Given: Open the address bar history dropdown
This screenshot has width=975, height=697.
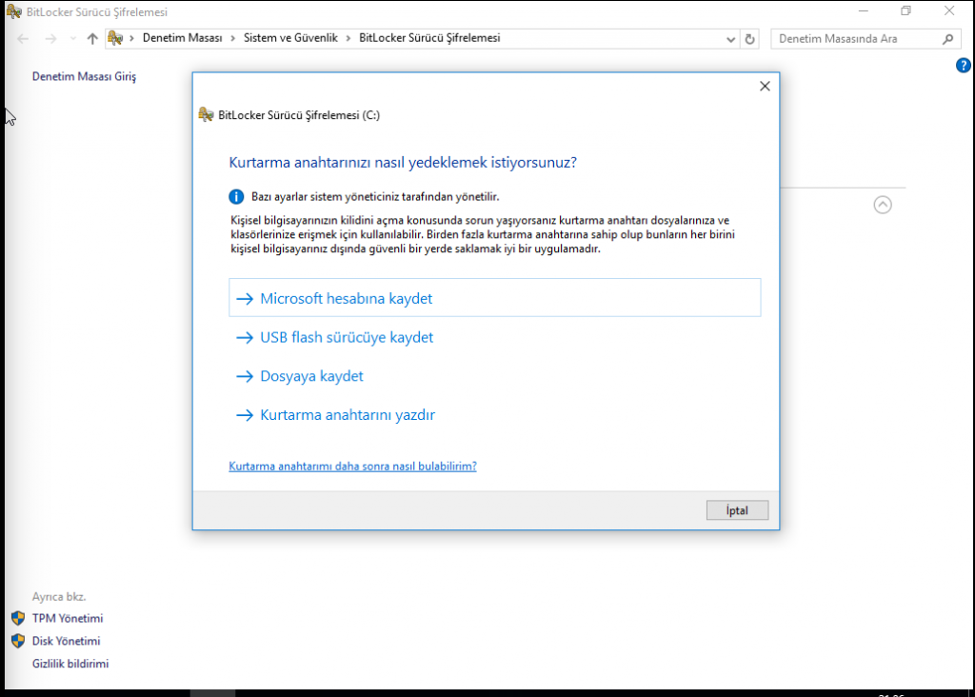Looking at the screenshot, I should point(730,39).
